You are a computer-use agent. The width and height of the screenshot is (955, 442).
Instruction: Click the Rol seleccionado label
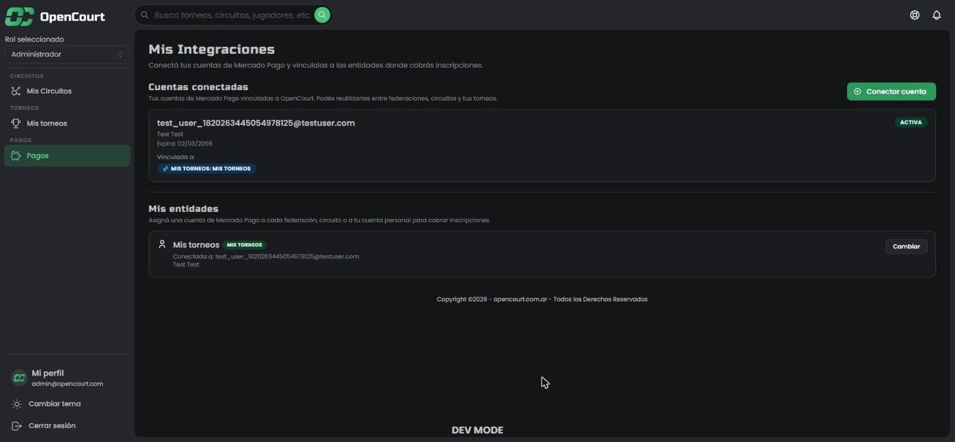coord(34,40)
